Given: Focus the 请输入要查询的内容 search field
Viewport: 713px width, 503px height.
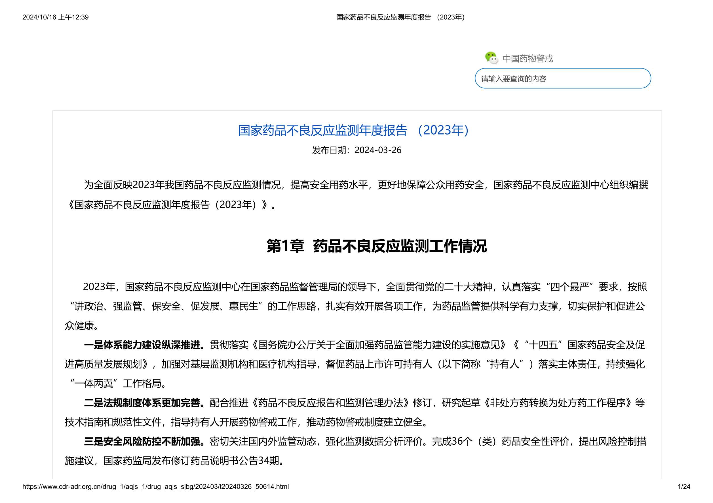Looking at the screenshot, I should (x=562, y=78).
